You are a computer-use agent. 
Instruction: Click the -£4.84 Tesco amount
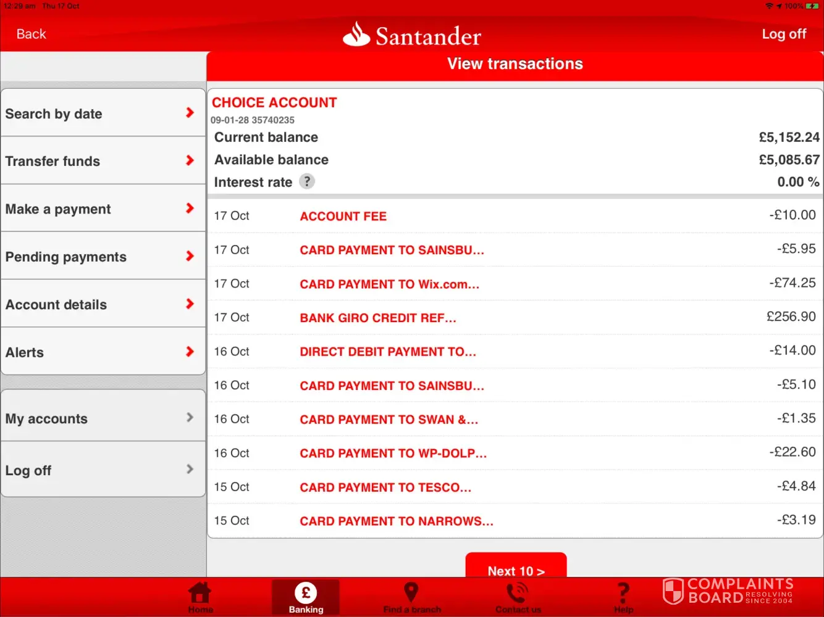click(x=796, y=486)
